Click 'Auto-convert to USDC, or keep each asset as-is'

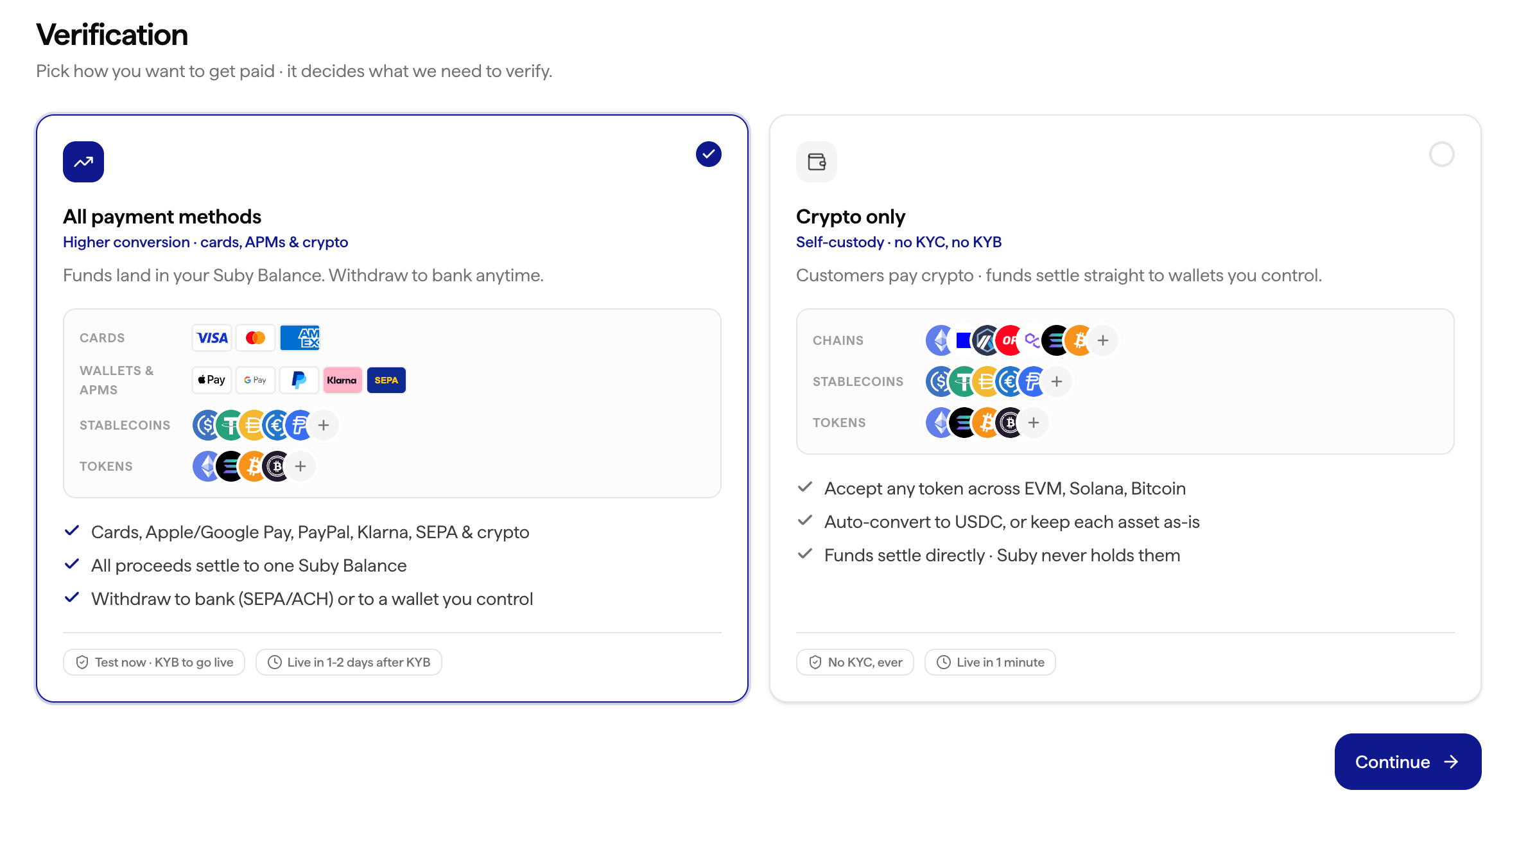coord(1012,522)
